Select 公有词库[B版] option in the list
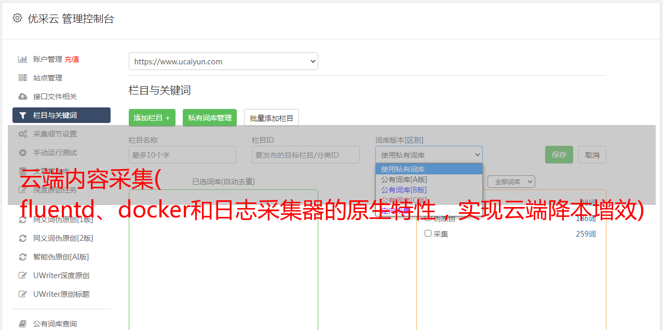Screen dimensions: 663x330 pyautogui.click(x=404, y=190)
